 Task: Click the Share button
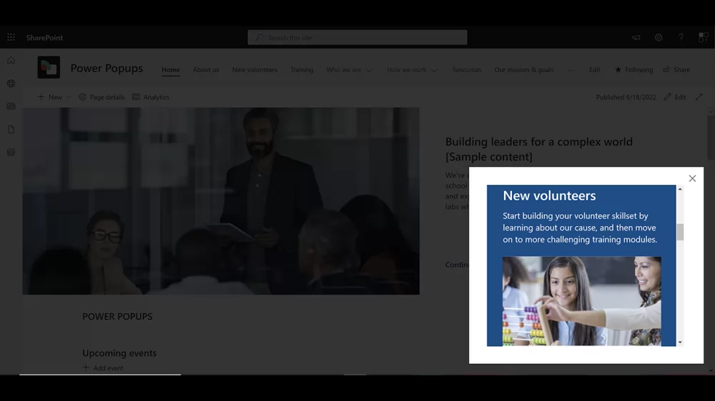point(676,70)
